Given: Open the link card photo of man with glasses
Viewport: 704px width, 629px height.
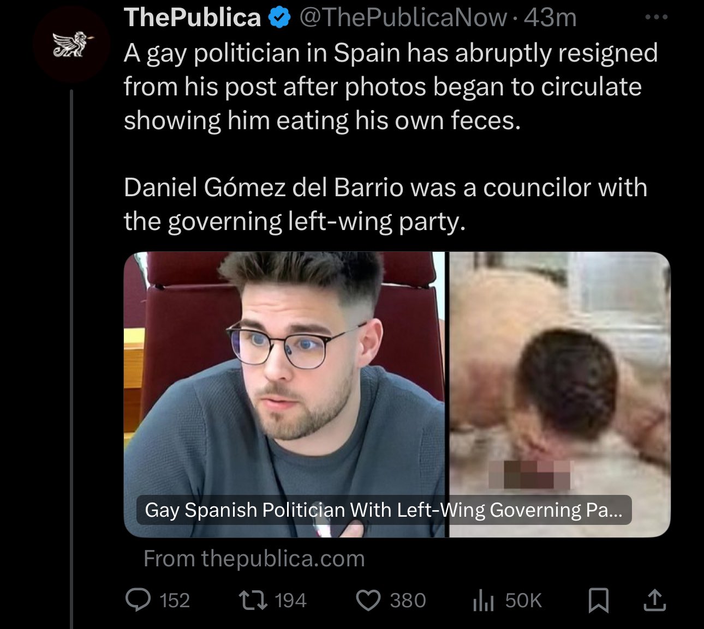Looking at the screenshot, I should [x=284, y=394].
